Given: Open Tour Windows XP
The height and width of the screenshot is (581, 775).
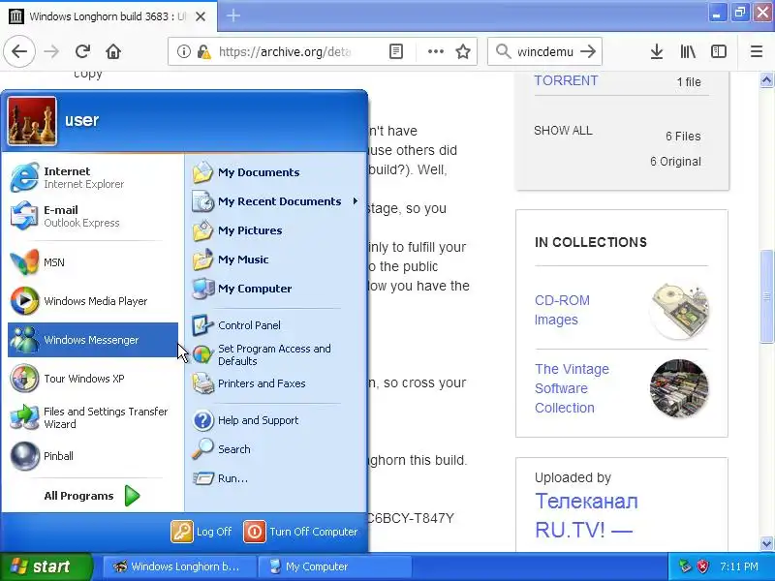Looking at the screenshot, I should [x=92, y=379].
